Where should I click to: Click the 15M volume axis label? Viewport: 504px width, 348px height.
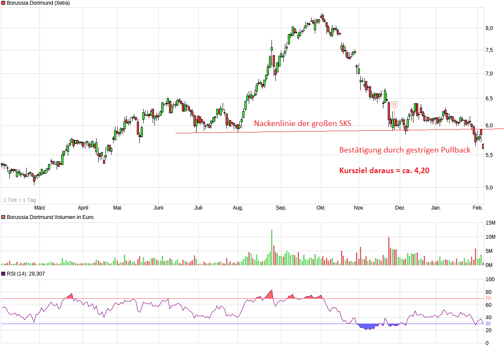491,223
